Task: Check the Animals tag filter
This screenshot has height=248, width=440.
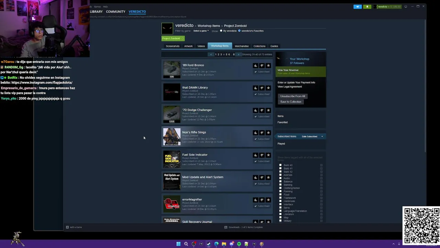Action: pyautogui.click(x=280, y=175)
